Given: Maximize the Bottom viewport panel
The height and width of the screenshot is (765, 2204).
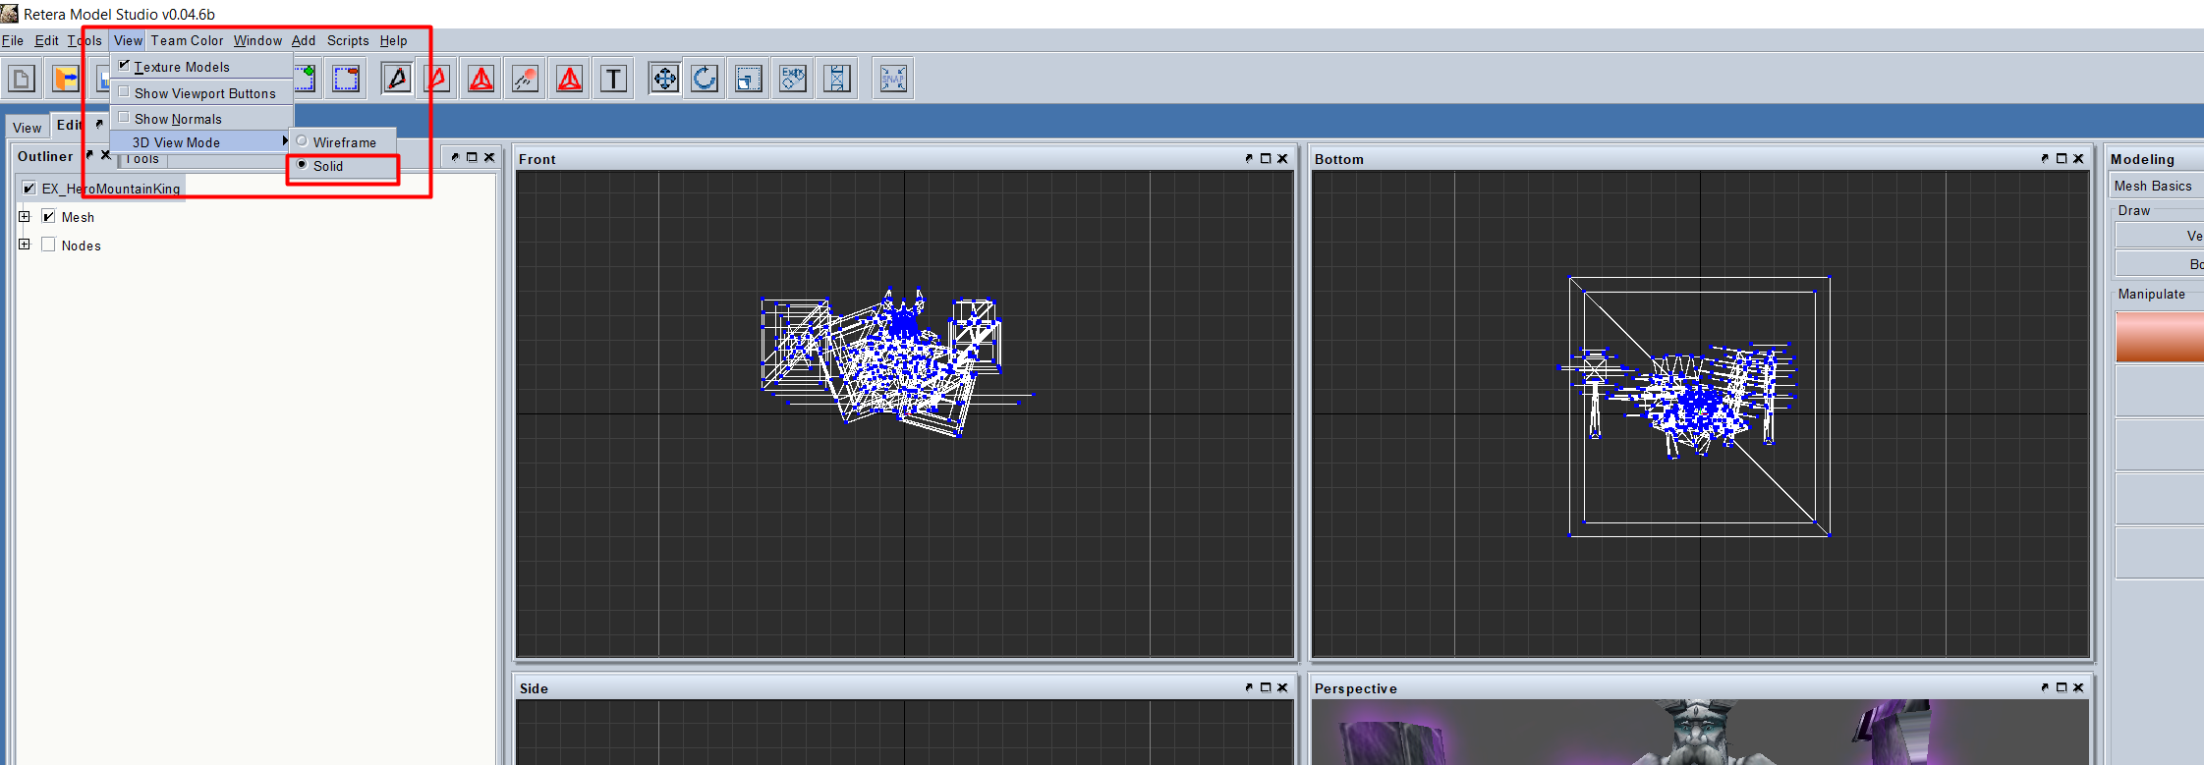Looking at the screenshot, I should (x=2062, y=158).
